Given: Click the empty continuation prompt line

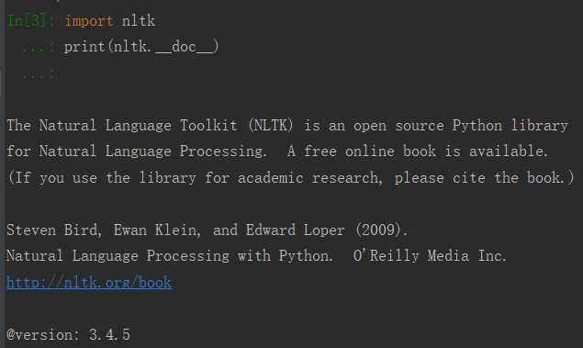Looking at the screenshot, I should click(x=39, y=74).
